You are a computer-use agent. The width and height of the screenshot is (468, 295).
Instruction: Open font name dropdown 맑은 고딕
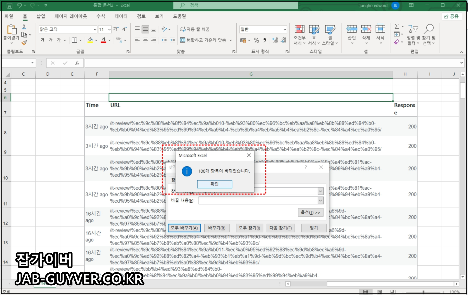[x=95, y=29]
